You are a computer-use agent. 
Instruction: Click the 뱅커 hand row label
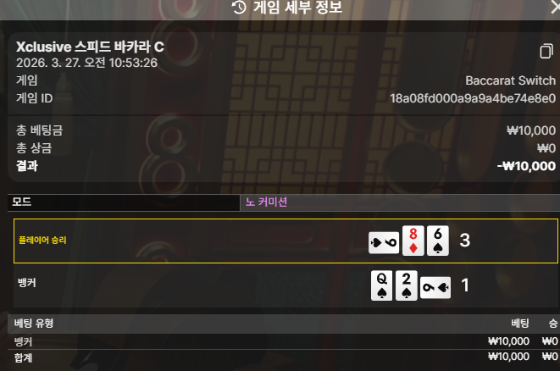[27, 283]
